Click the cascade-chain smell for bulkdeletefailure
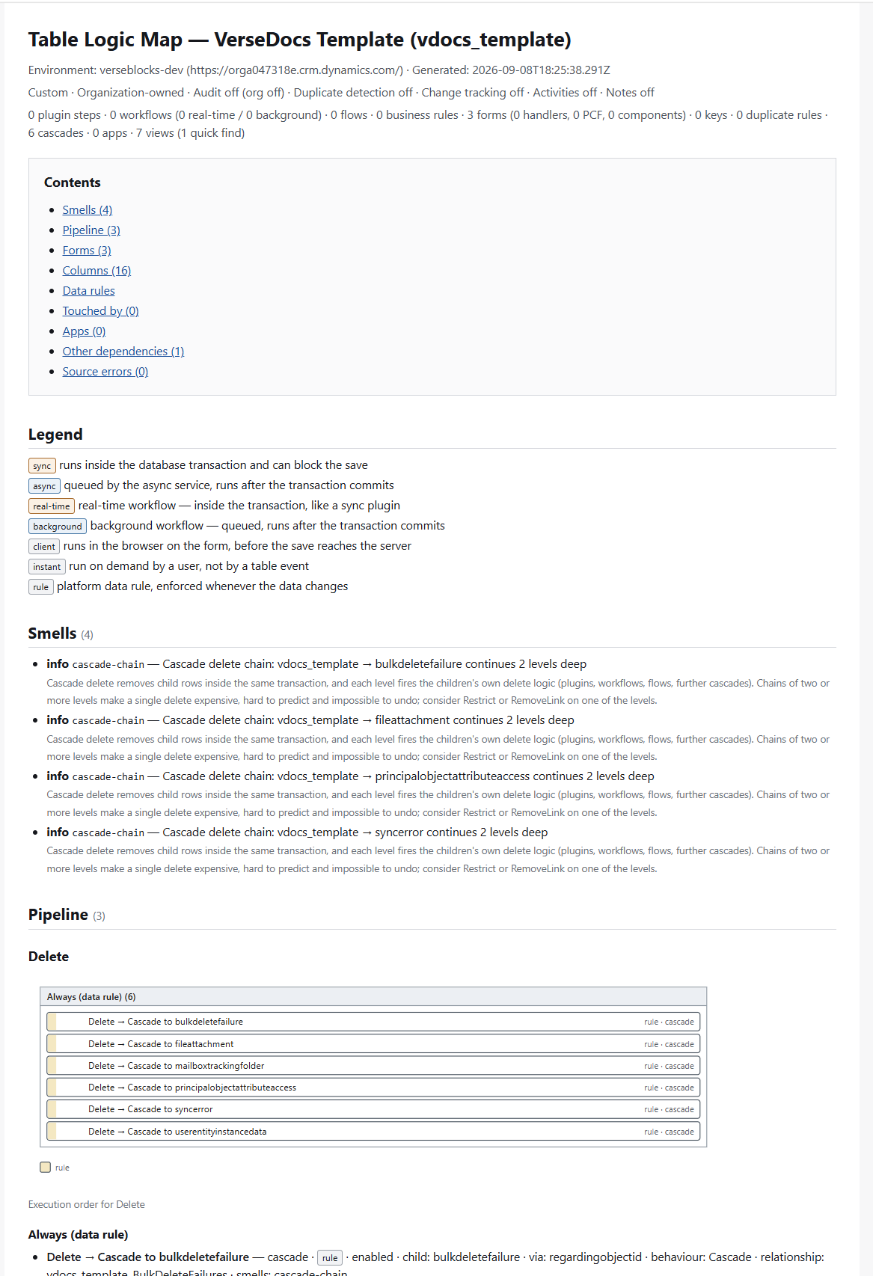 click(316, 664)
